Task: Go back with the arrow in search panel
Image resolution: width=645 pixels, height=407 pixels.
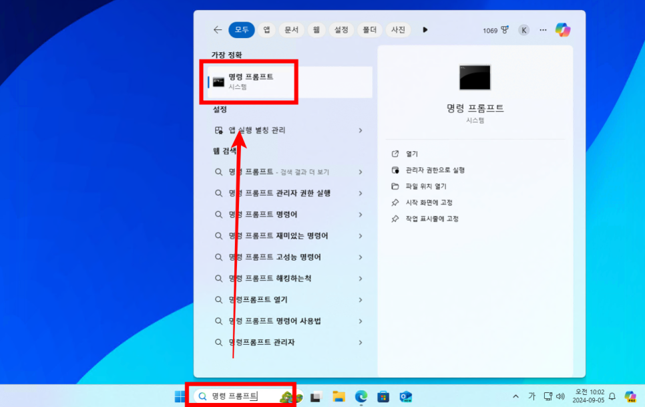Action: 218,29
